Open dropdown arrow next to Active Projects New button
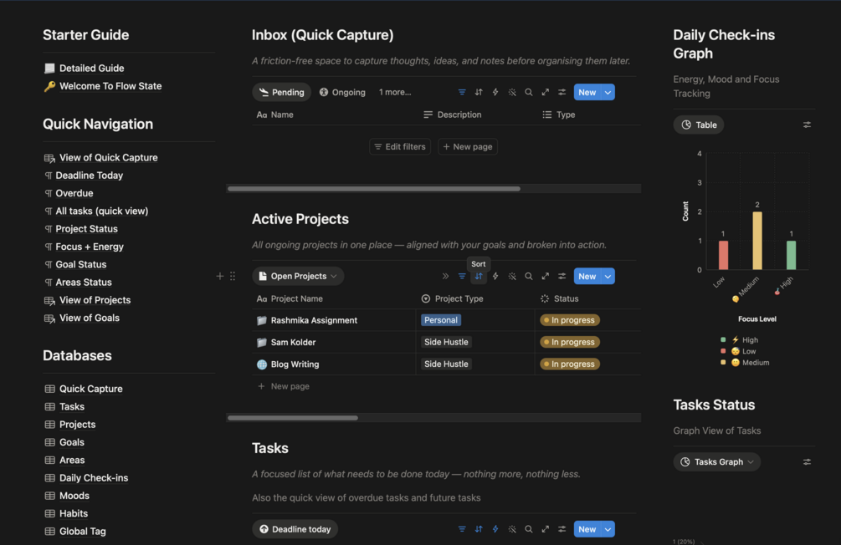The image size is (841, 545). pyautogui.click(x=608, y=276)
